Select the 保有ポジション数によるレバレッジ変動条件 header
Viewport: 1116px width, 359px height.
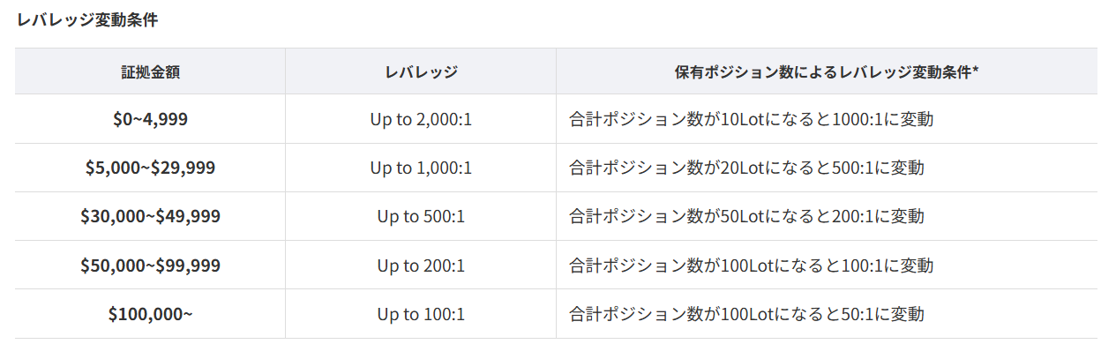(x=822, y=71)
